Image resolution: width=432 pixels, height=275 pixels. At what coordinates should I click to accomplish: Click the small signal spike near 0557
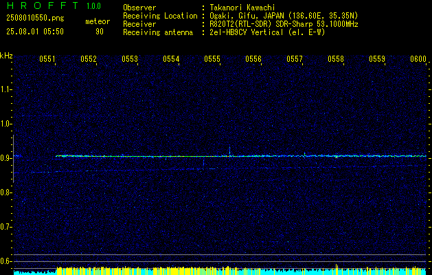coord(304,155)
